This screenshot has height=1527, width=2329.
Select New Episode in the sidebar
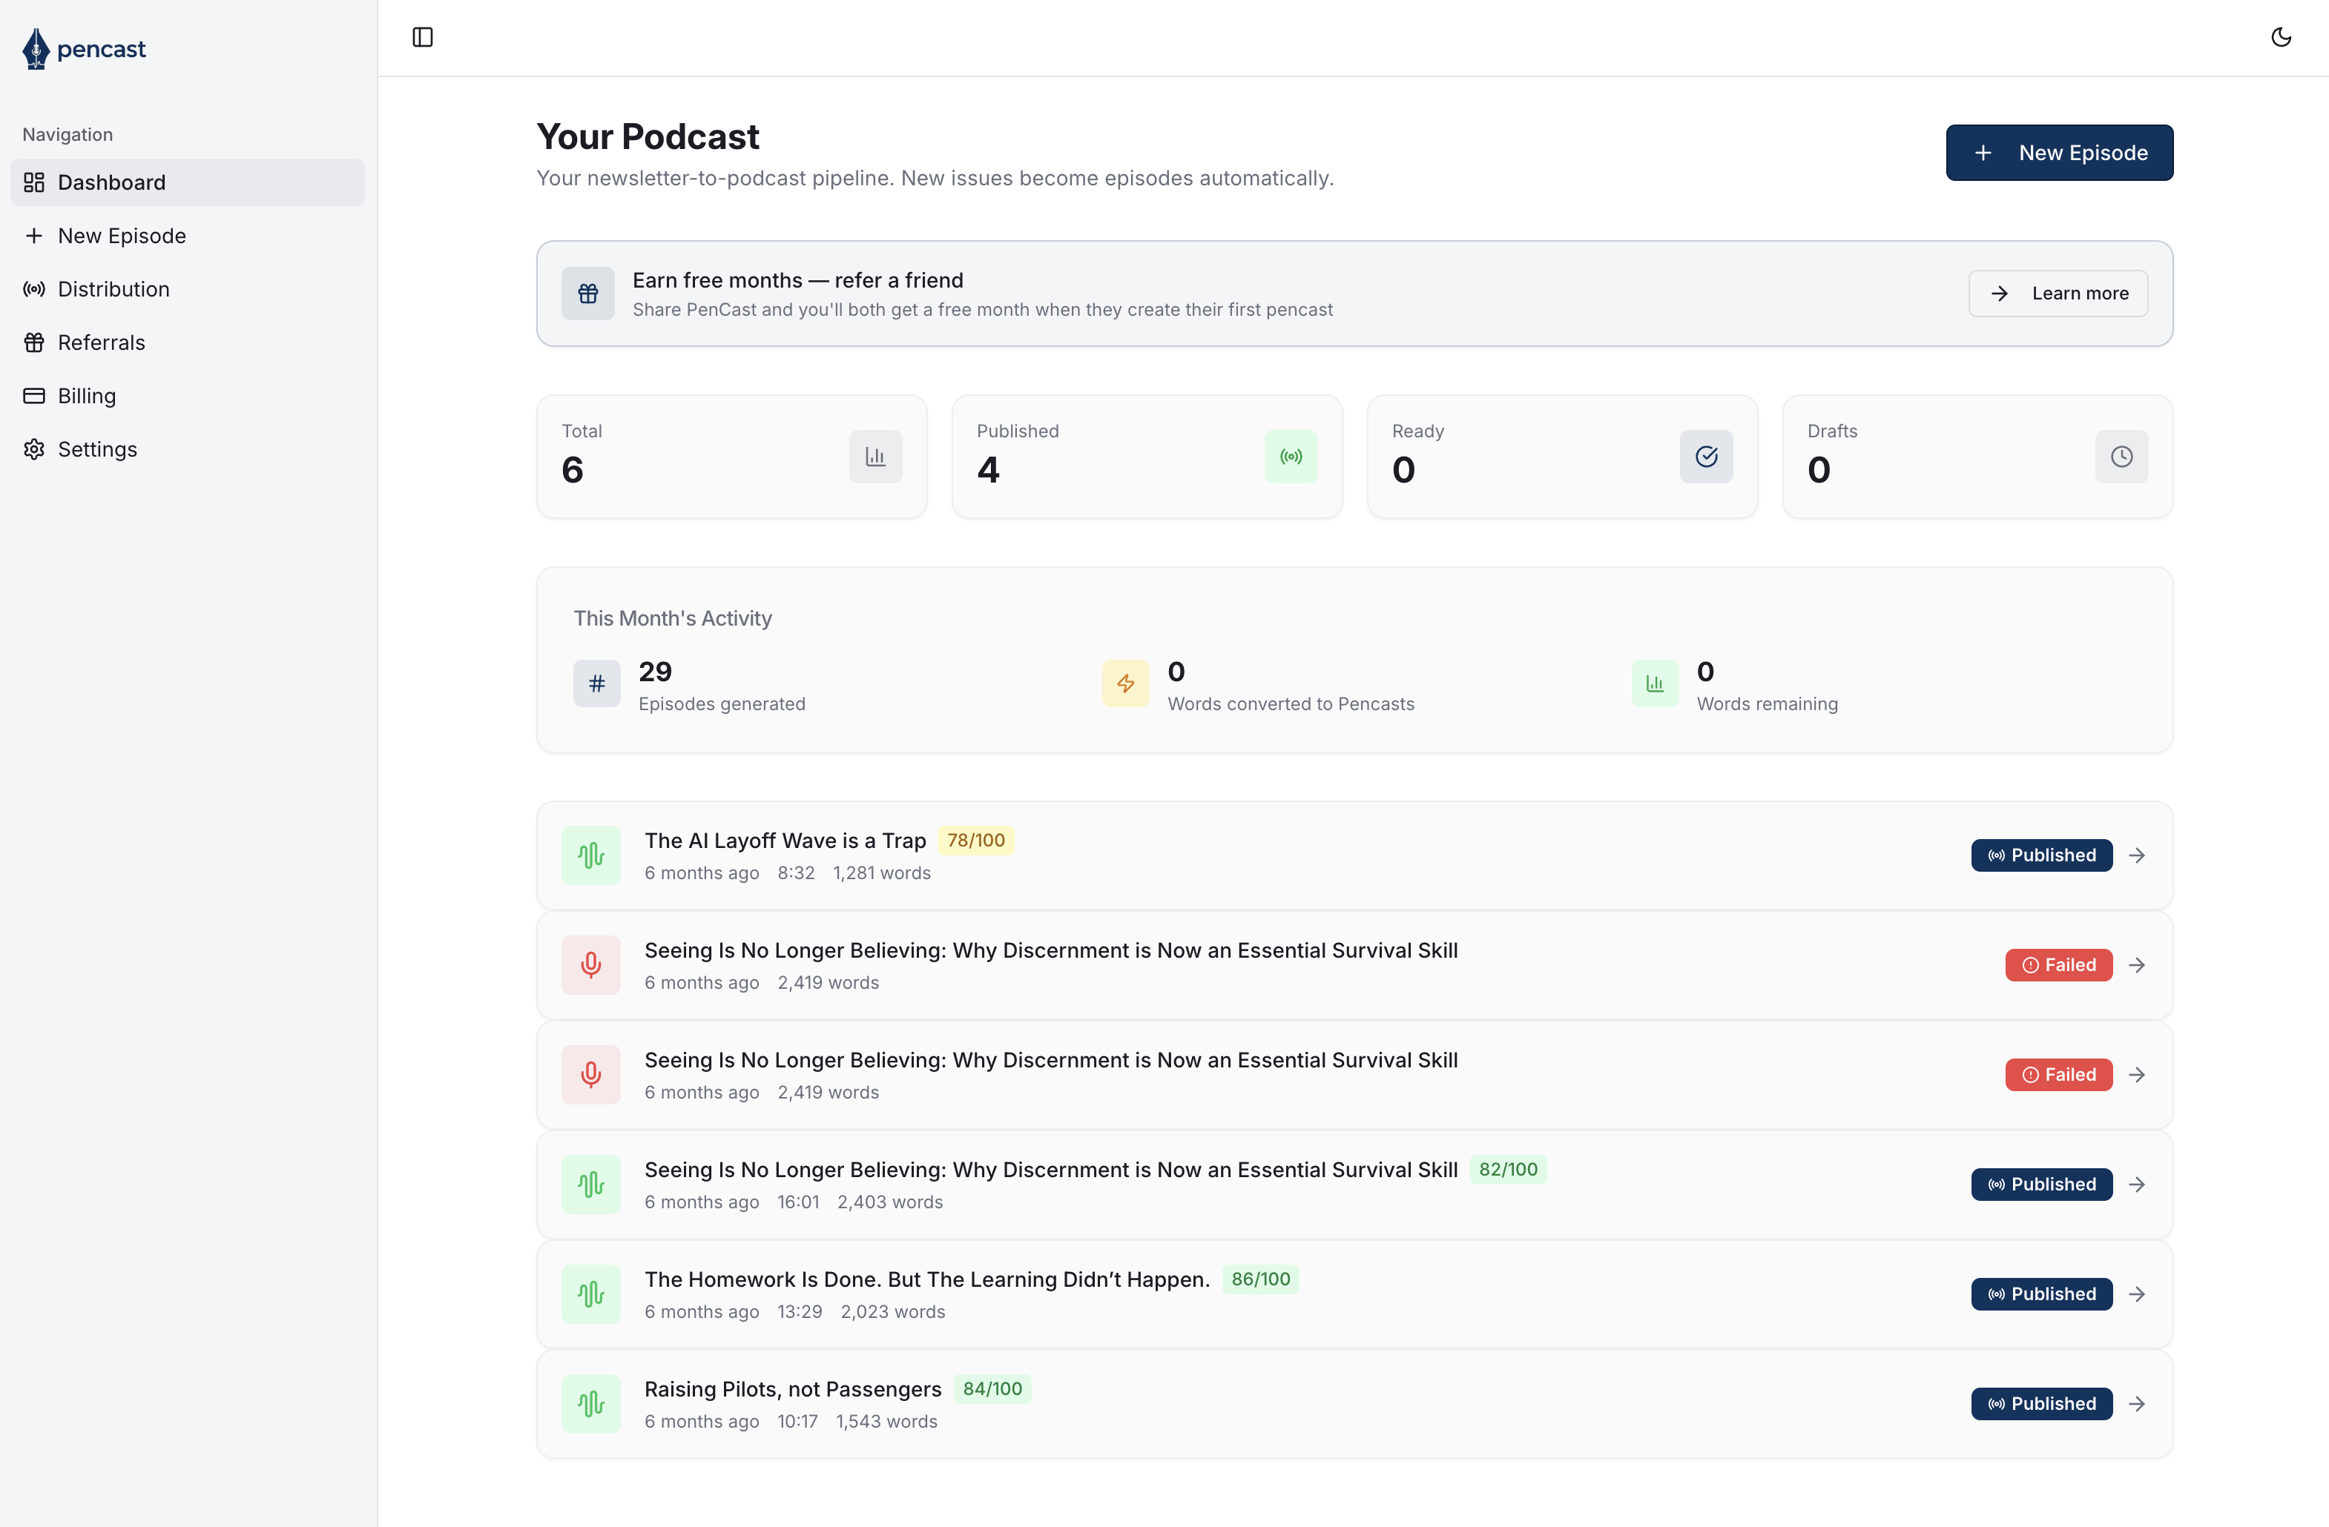(x=187, y=236)
